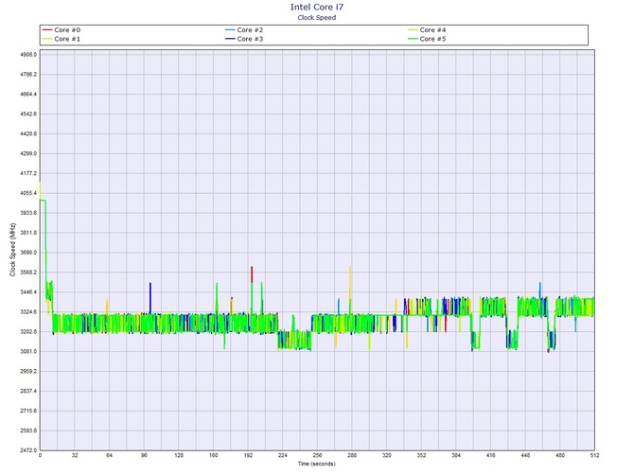Click the 3324.6 y-axis value

tap(28, 312)
